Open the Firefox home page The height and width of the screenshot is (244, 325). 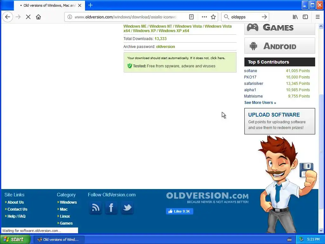pyautogui.click(x=38, y=17)
